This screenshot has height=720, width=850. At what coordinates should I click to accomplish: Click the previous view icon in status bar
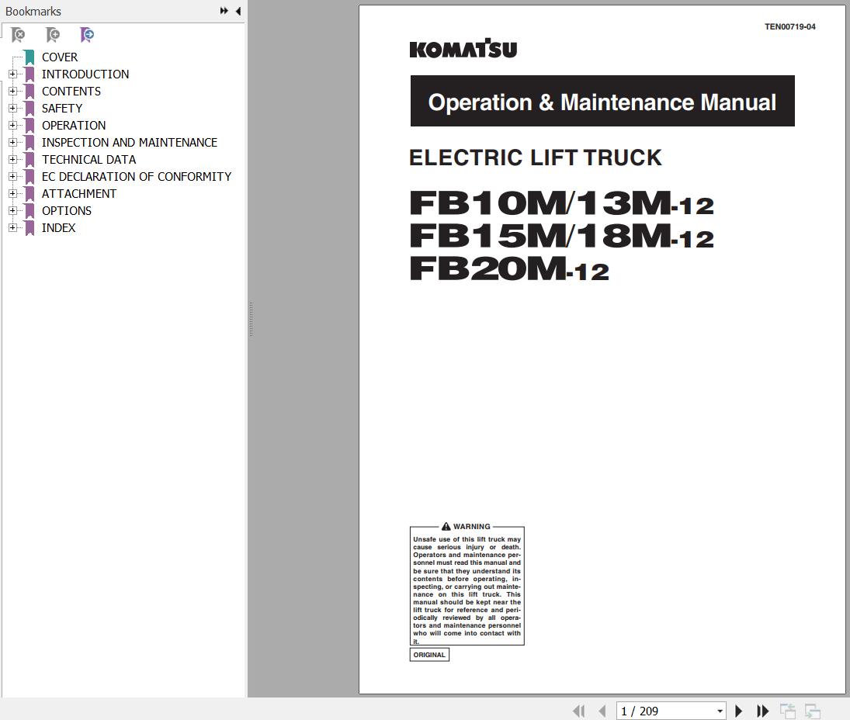tap(788, 711)
